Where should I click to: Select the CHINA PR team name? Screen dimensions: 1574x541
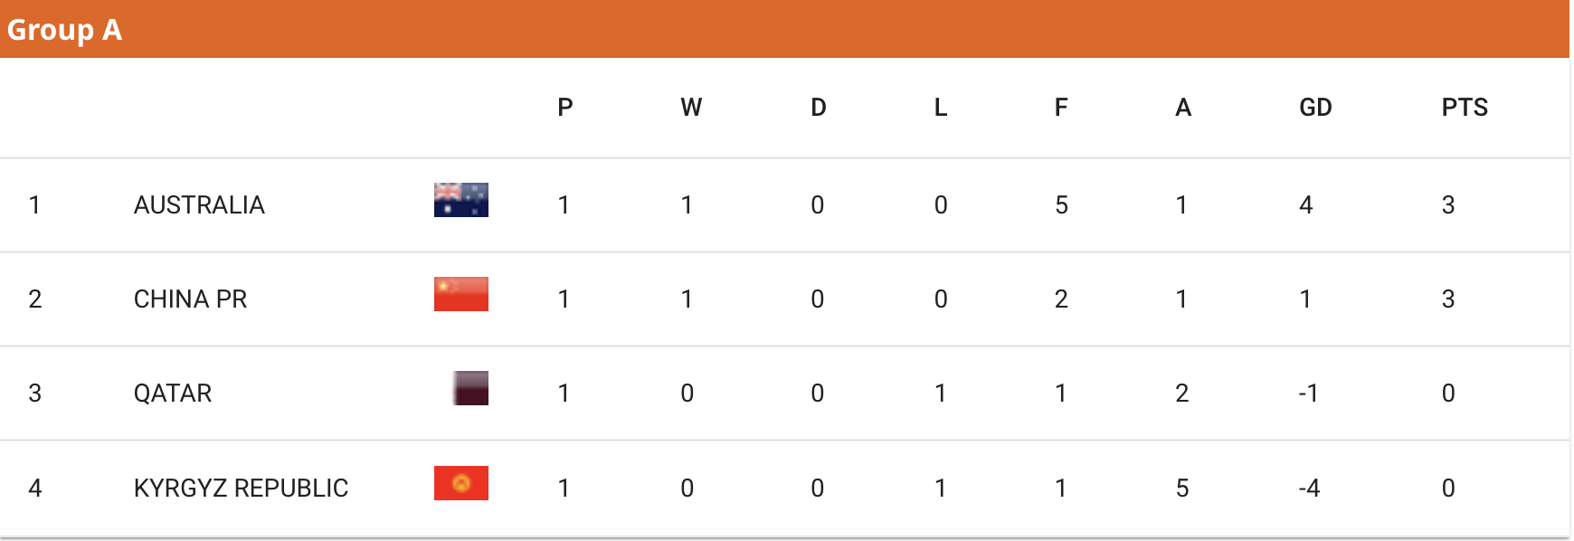[190, 299]
